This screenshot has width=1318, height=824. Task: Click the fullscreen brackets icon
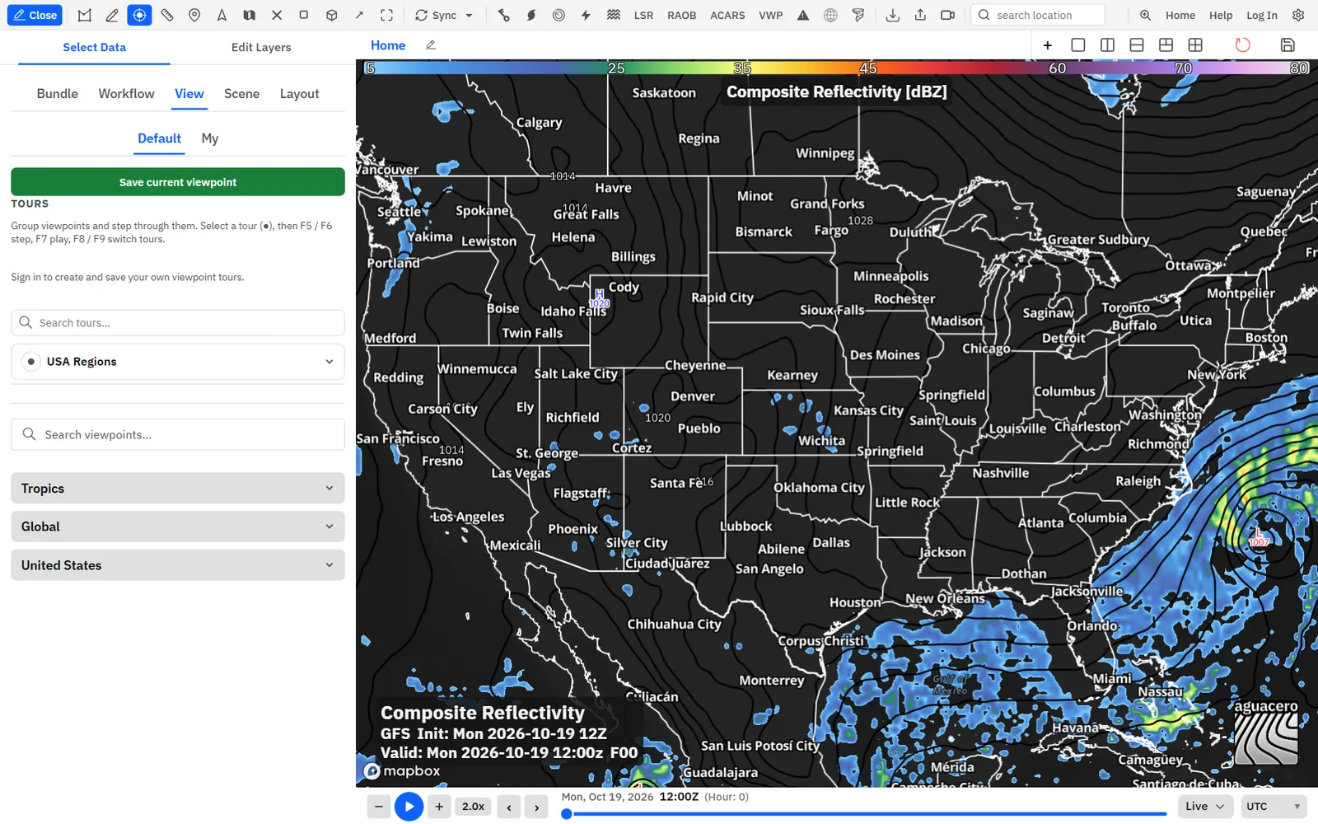[x=386, y=15]
